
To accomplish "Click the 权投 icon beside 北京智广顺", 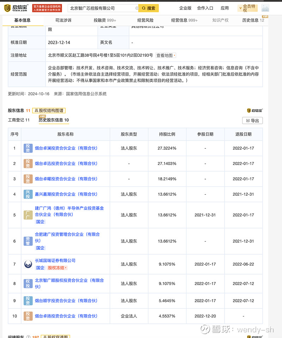I will [x=28, y=283].
